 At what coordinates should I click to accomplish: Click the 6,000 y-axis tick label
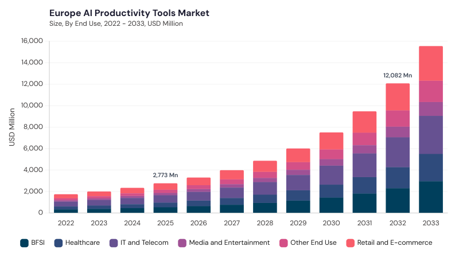33,148
